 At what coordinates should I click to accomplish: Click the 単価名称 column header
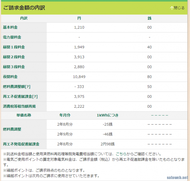pyautogui.click(x=24, y=115)
